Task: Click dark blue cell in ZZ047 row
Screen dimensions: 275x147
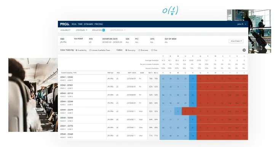Action: [193, 127]
